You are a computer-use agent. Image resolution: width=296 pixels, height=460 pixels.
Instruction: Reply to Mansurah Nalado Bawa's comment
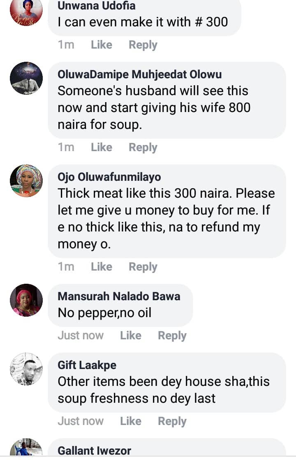[x=172, y=336]
